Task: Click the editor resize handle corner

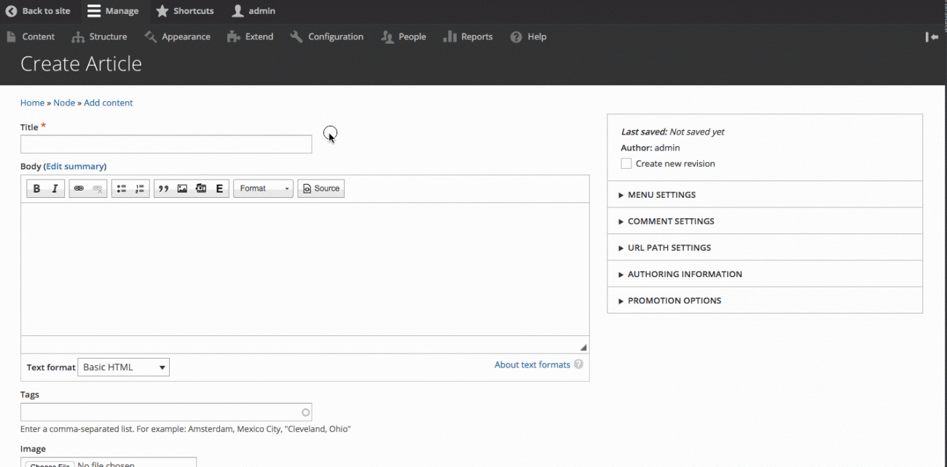Action: click(x=583, y=347)
